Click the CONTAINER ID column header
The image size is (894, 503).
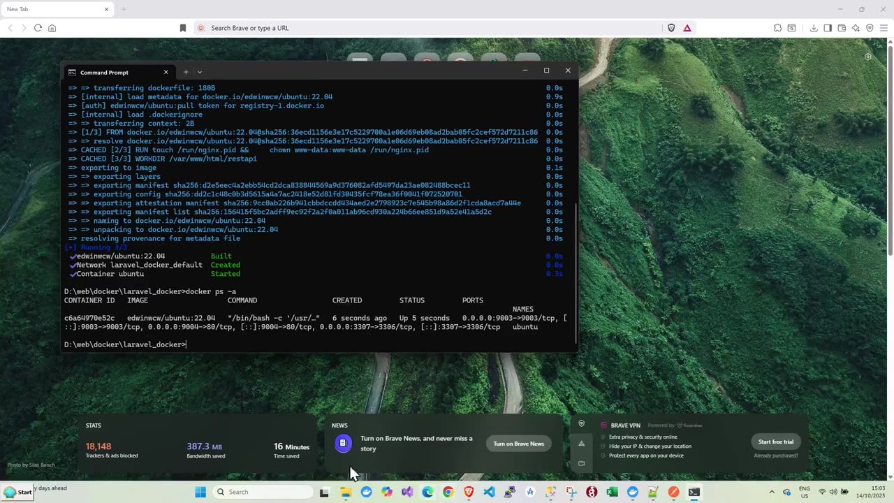tap(89, 300)
